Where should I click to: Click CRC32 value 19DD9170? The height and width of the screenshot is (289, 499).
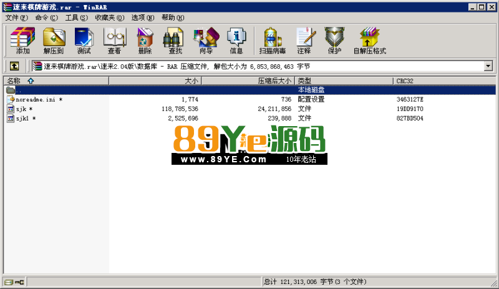point(410,109)
